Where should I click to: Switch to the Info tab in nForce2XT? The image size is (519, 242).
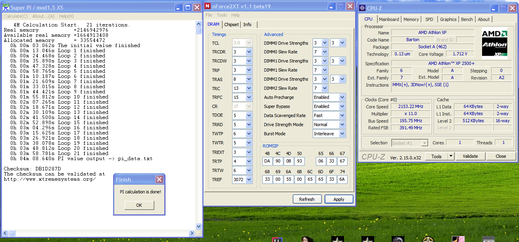(247, 25)
